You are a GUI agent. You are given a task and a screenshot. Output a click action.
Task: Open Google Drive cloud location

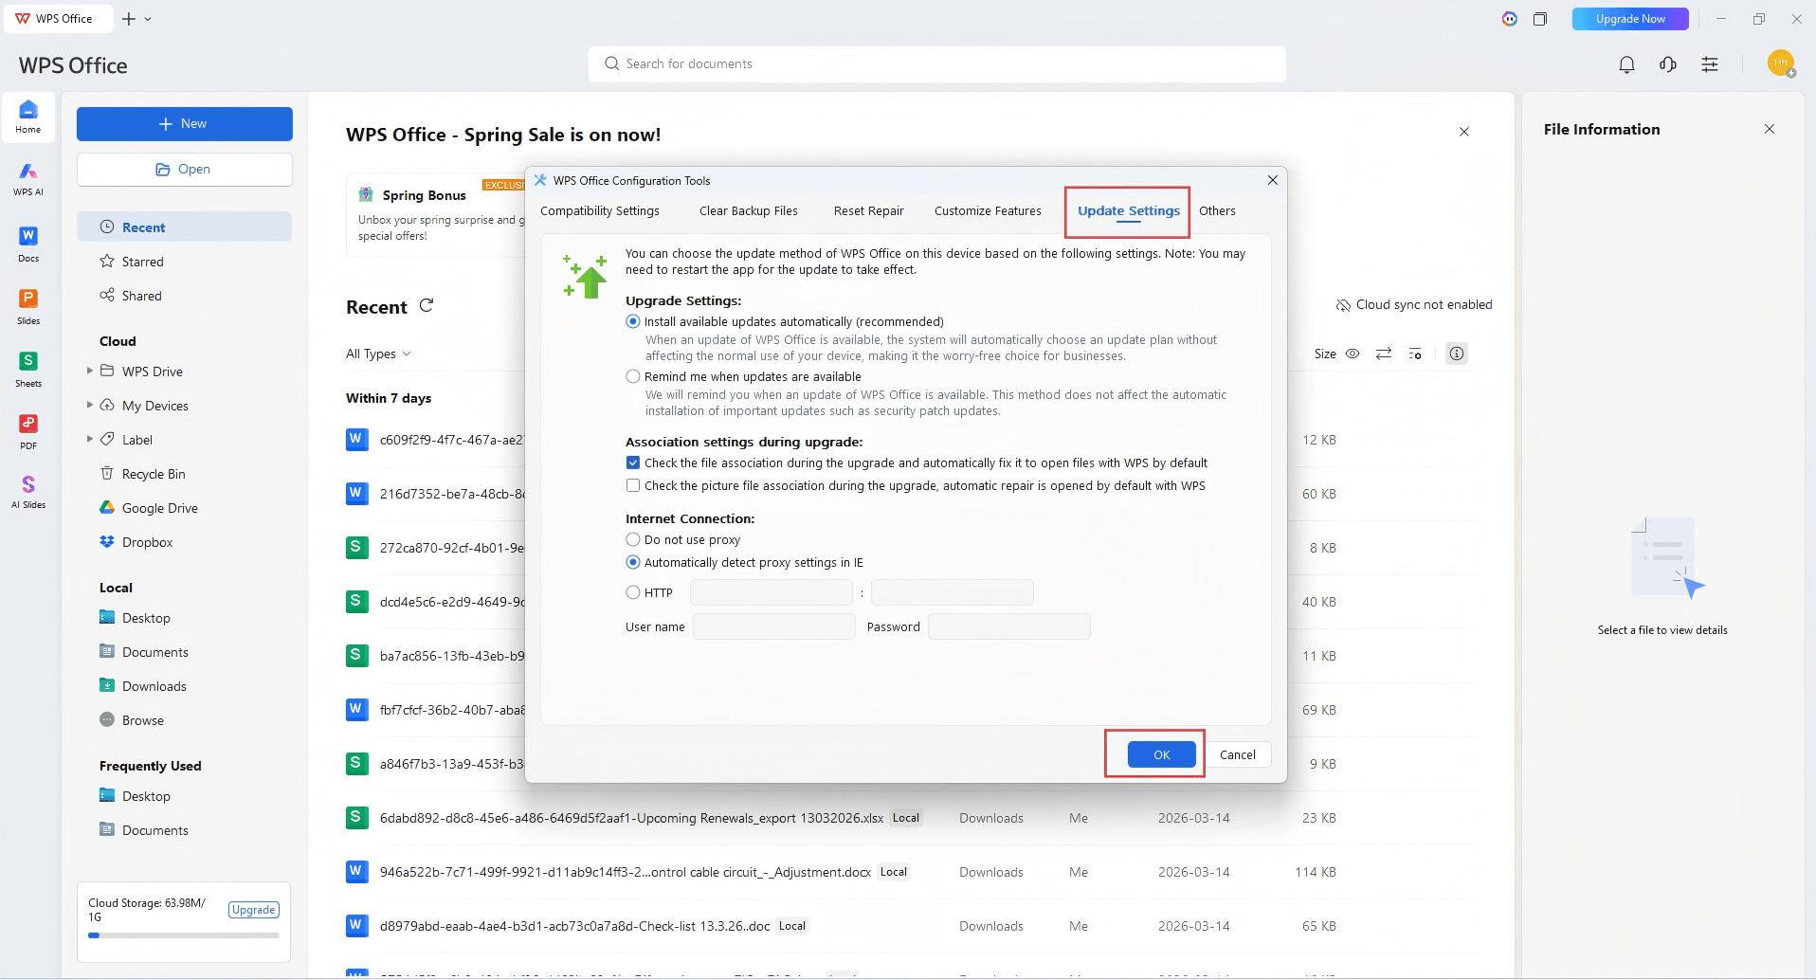coord(159,508)
